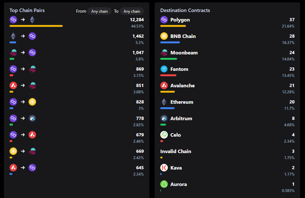305x198 pixels.
Task: Select the Polygon to Ethereum pair row
Action: tap(76, 20)
